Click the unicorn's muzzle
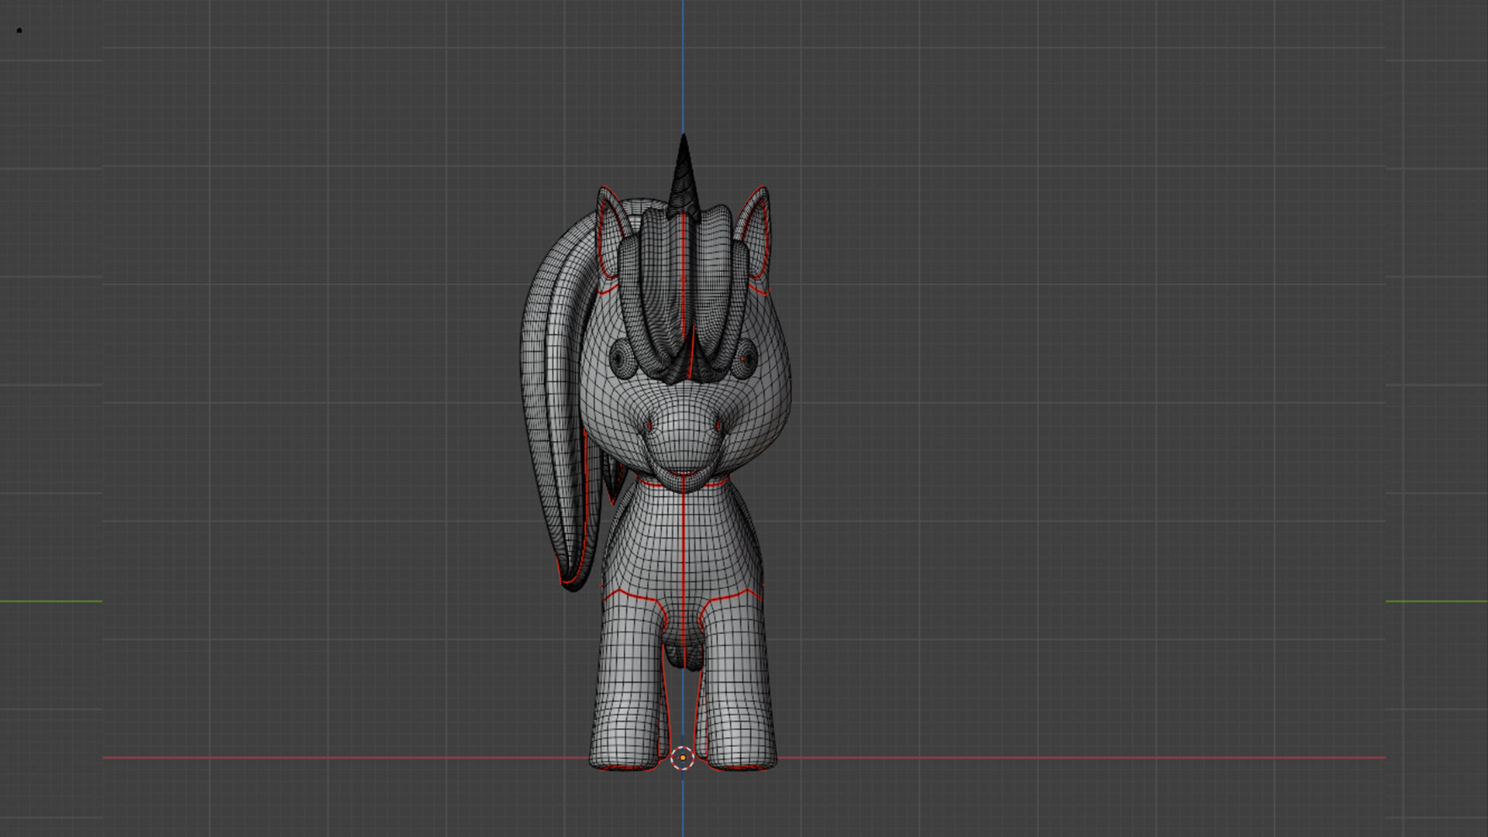Screen dimensions: 1488x837 tap(684, 442)
